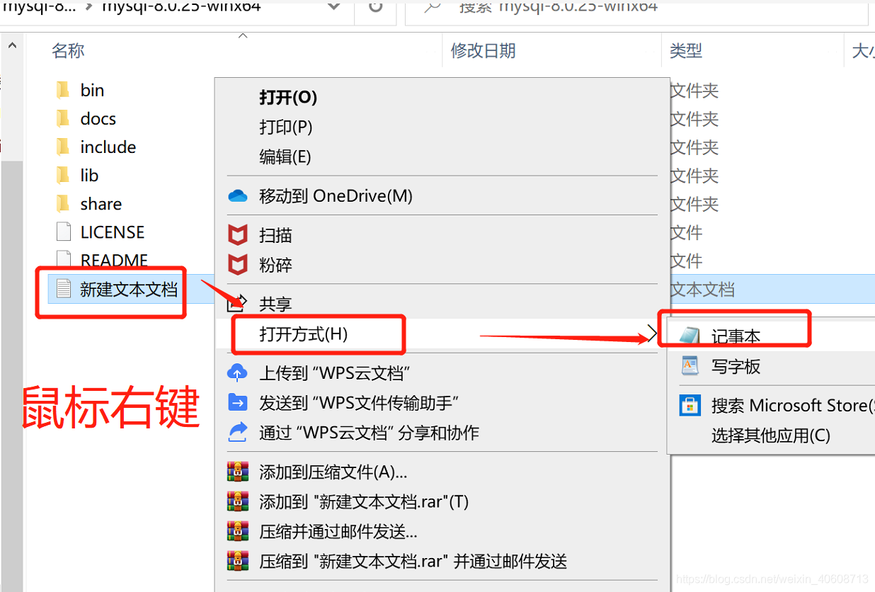Select the include folder icon
Image resolution: width=875 pixels, height=592 pixels.
(x=63, y=147)
